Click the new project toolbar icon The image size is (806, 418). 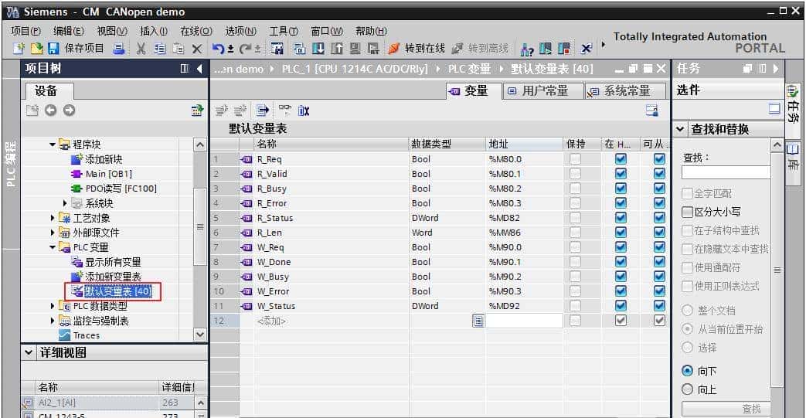[19, 49]
